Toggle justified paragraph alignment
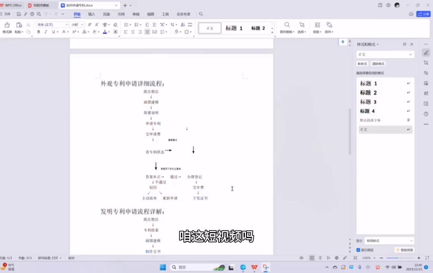 (x=147, y=32)
